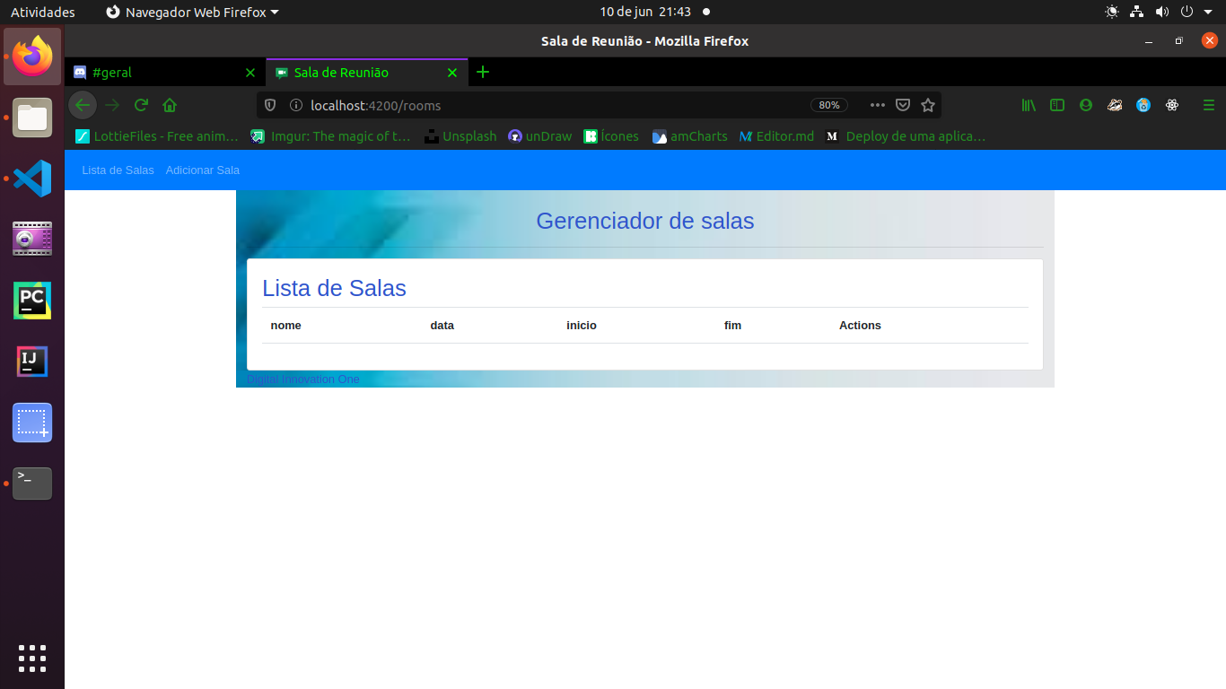Image resolution: width=1226 pixels, height=689 pixels.
Task: Open tracking protection shield in address bar
Action: [271, 105]
